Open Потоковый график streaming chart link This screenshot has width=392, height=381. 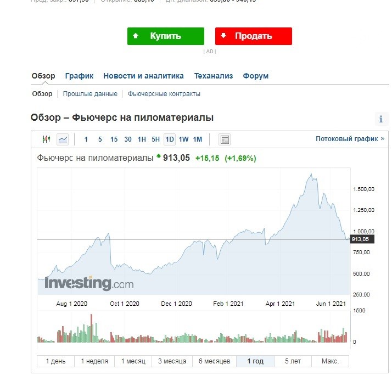(350, 139)
